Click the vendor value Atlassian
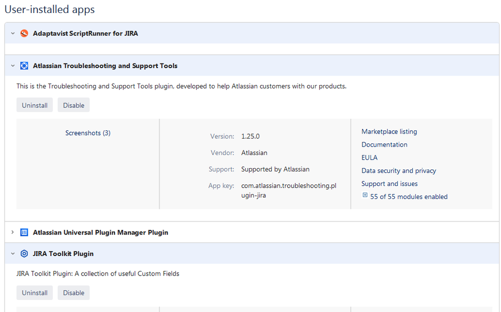This screenshot has height=312, width=501. pos(254,153)
